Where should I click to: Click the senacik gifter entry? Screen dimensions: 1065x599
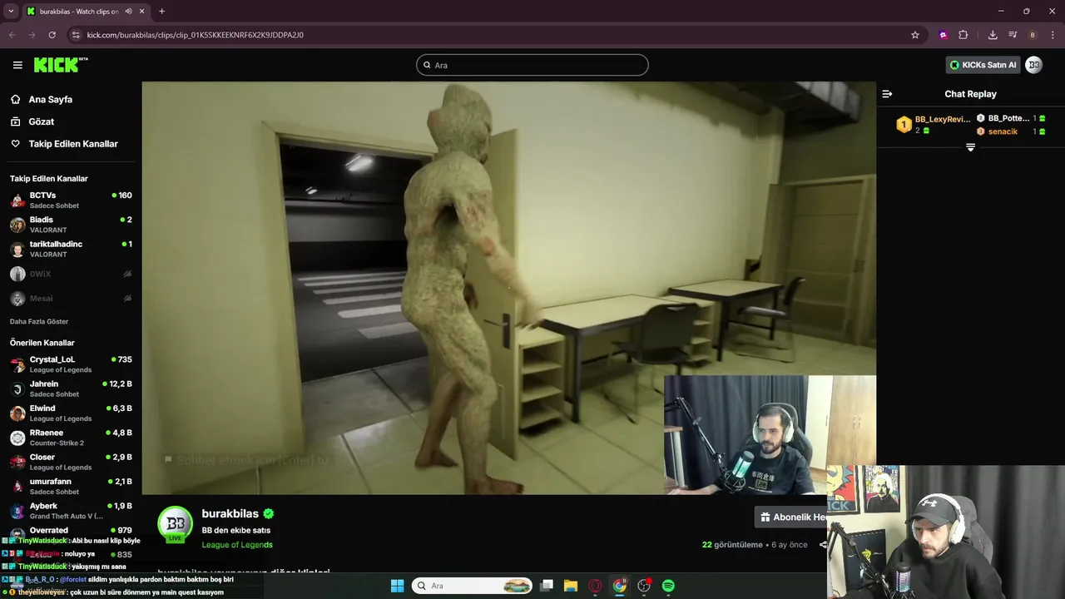coord(1011,131)
